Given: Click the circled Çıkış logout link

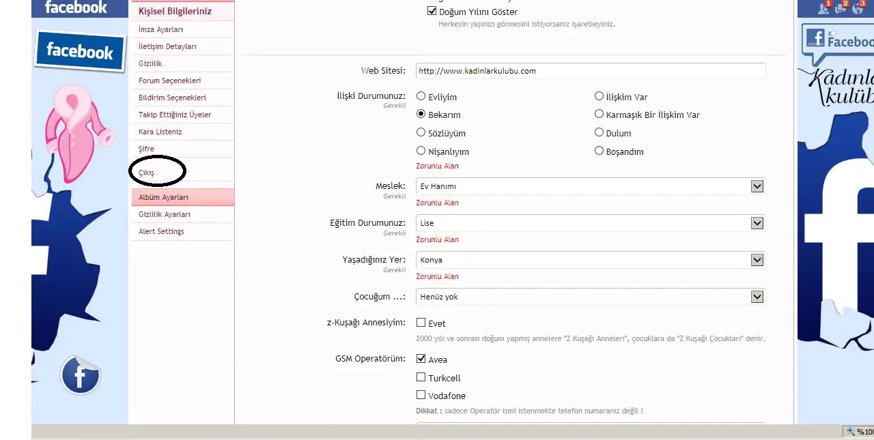Looking at the screenshot, I should click(x=147, y=173).
